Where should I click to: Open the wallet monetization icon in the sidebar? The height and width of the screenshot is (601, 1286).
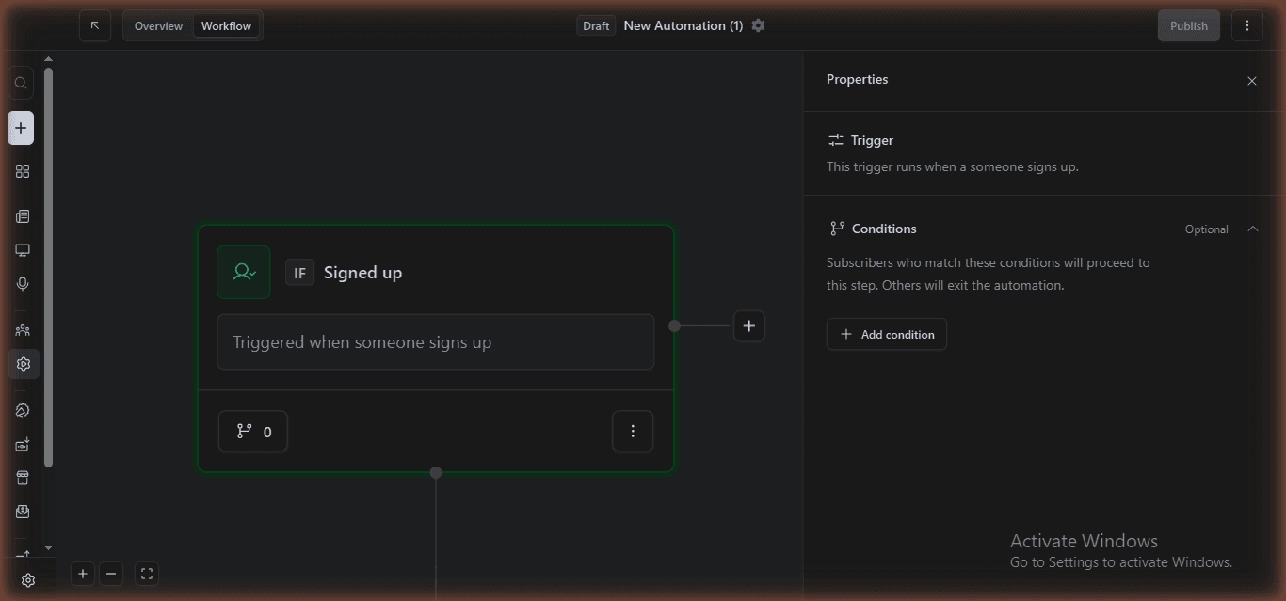click(x=23, y=444)
